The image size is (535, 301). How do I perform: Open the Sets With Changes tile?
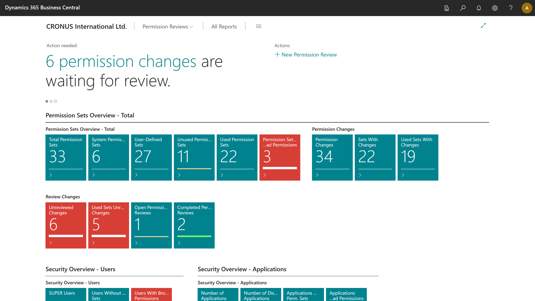pyautogui.click(x=375, y=158)
